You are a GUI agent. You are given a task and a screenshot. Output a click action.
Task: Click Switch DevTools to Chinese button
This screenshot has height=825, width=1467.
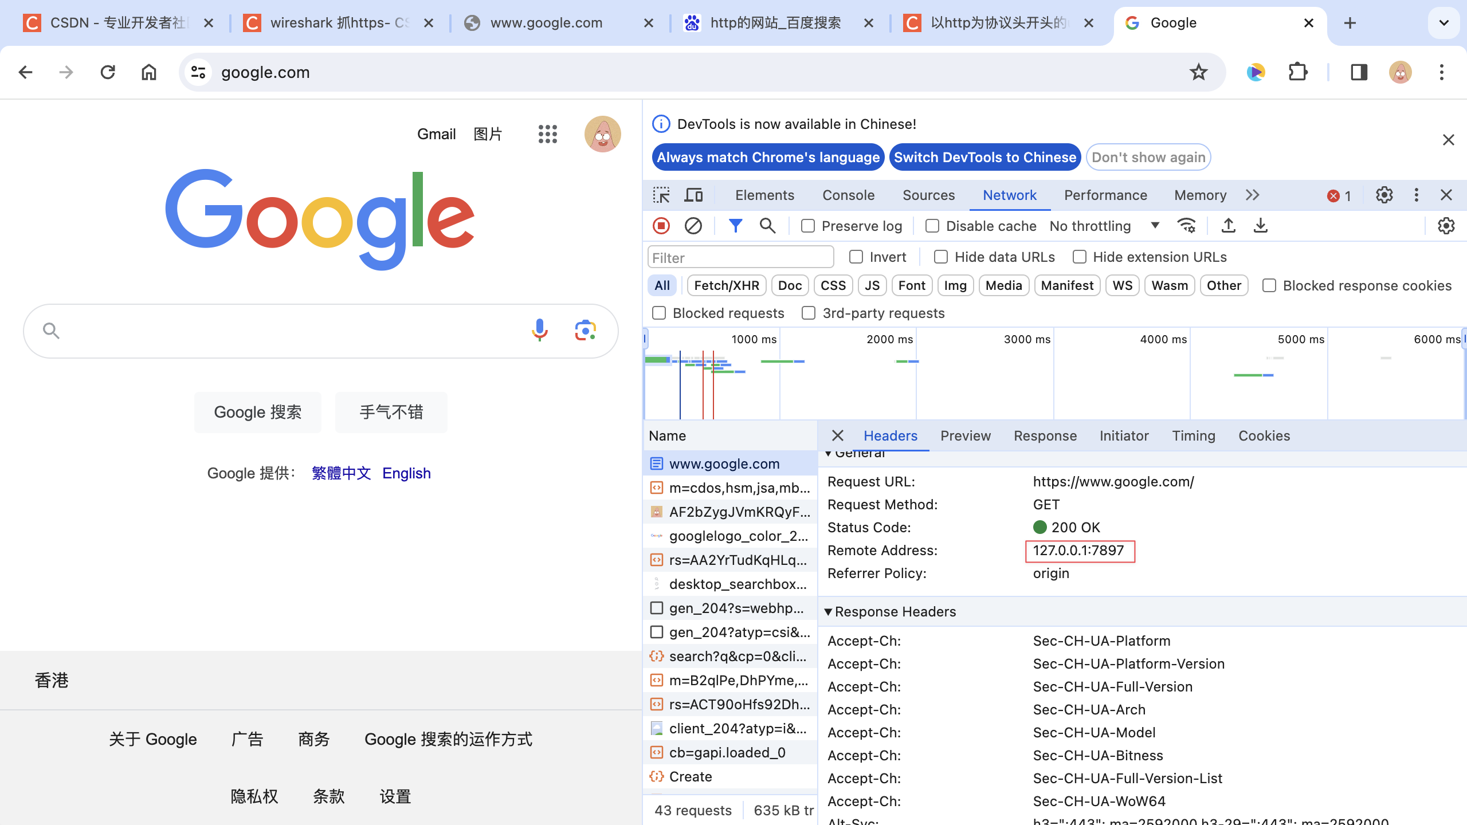click(x=986, y=156)
